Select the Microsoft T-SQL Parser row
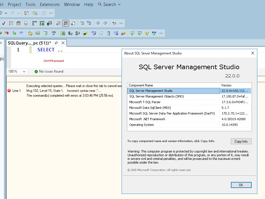The image size is (265, 199). (189, 102)
